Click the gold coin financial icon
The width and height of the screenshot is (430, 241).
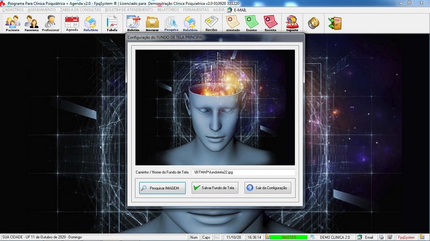coord(313,23)
